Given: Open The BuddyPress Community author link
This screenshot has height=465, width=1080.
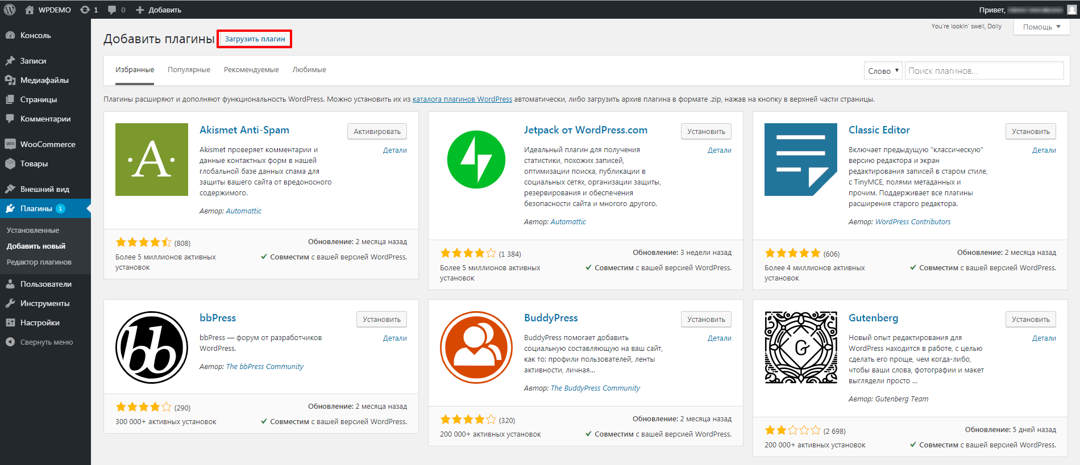Looking at the screenshot, I should tap(595, 388).
